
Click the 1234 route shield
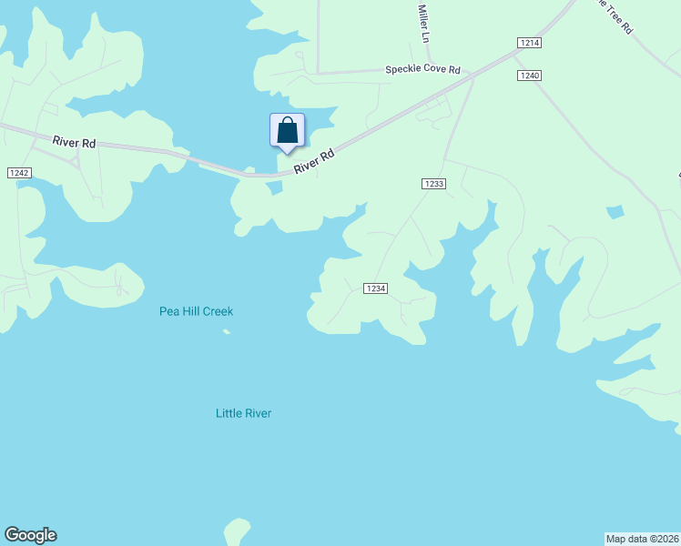click(375, 288)
